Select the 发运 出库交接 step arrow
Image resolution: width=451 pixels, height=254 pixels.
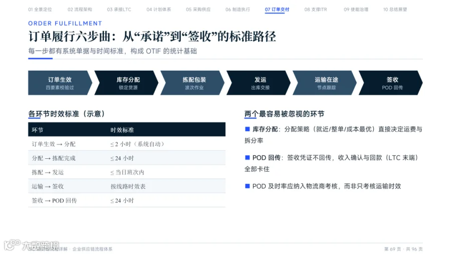tap(259, 83)
